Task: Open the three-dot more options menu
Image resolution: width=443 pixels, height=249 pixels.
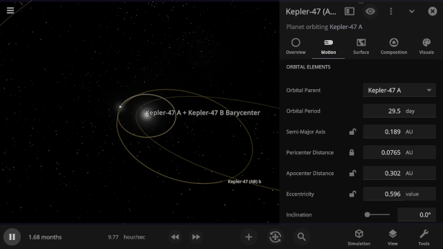Action: (x=391, y=11)
